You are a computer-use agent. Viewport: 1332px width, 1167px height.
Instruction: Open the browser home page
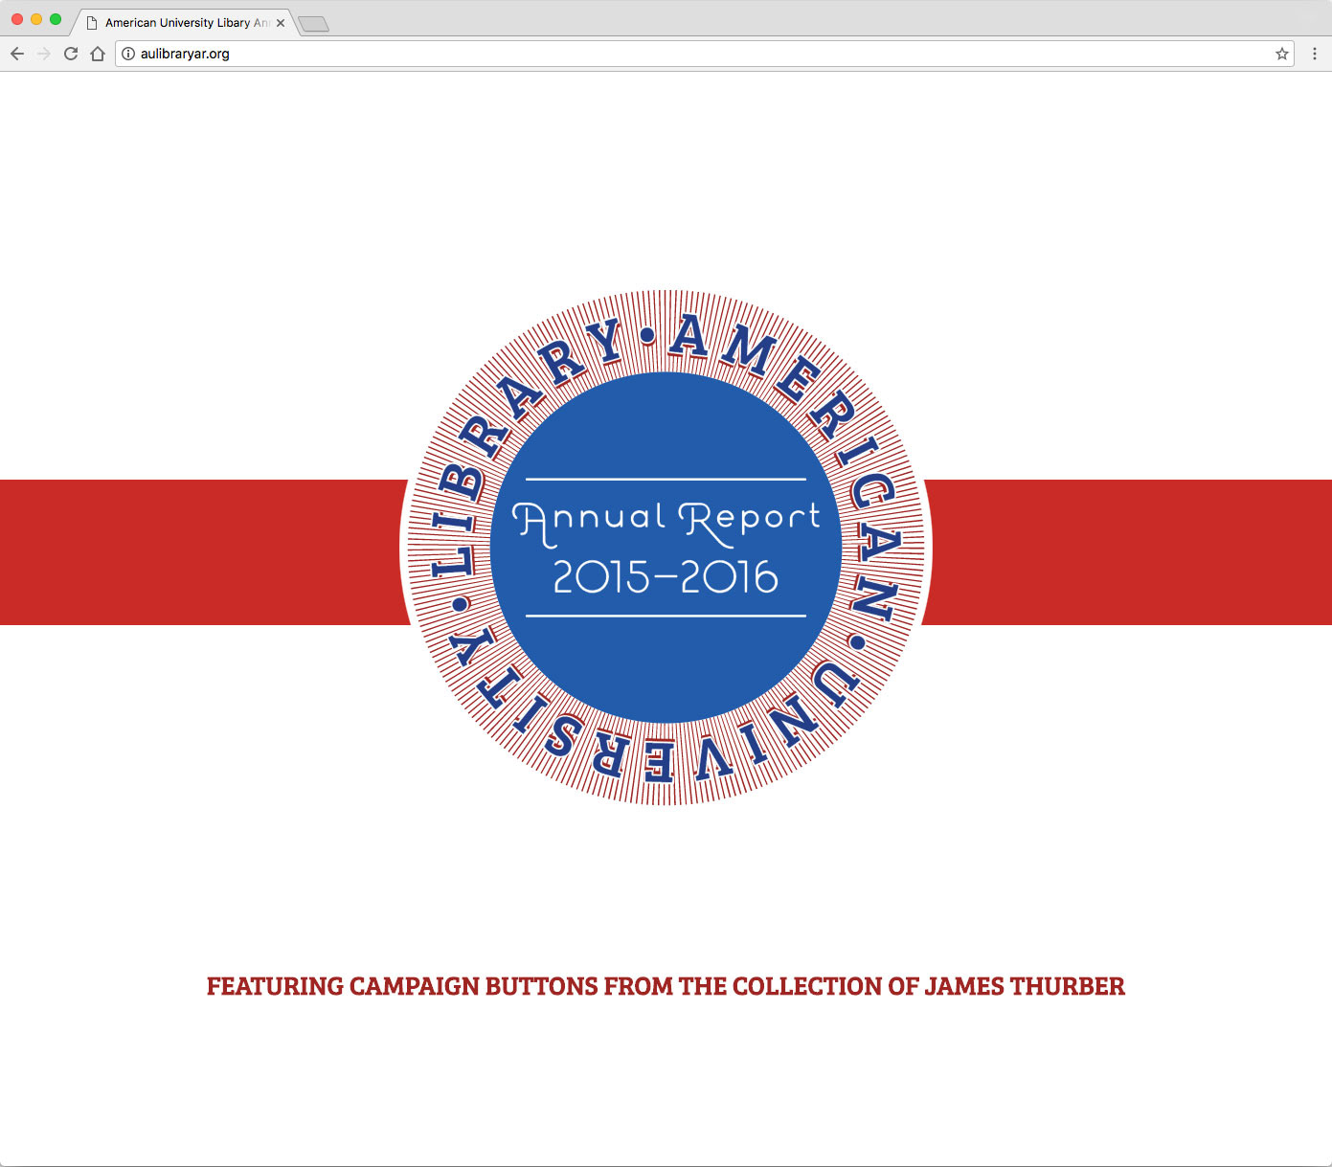98,54
